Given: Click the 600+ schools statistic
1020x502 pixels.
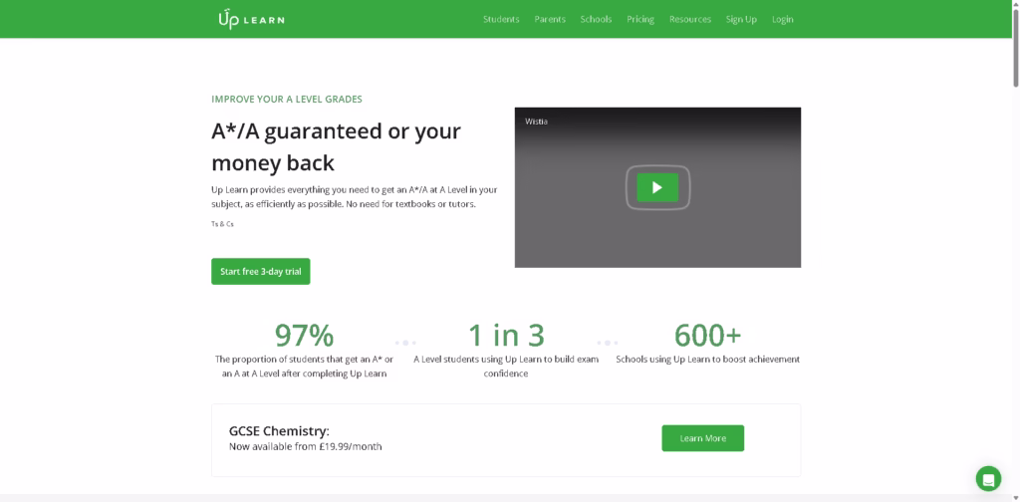Looking at the screenshot, I should (707, 335).
